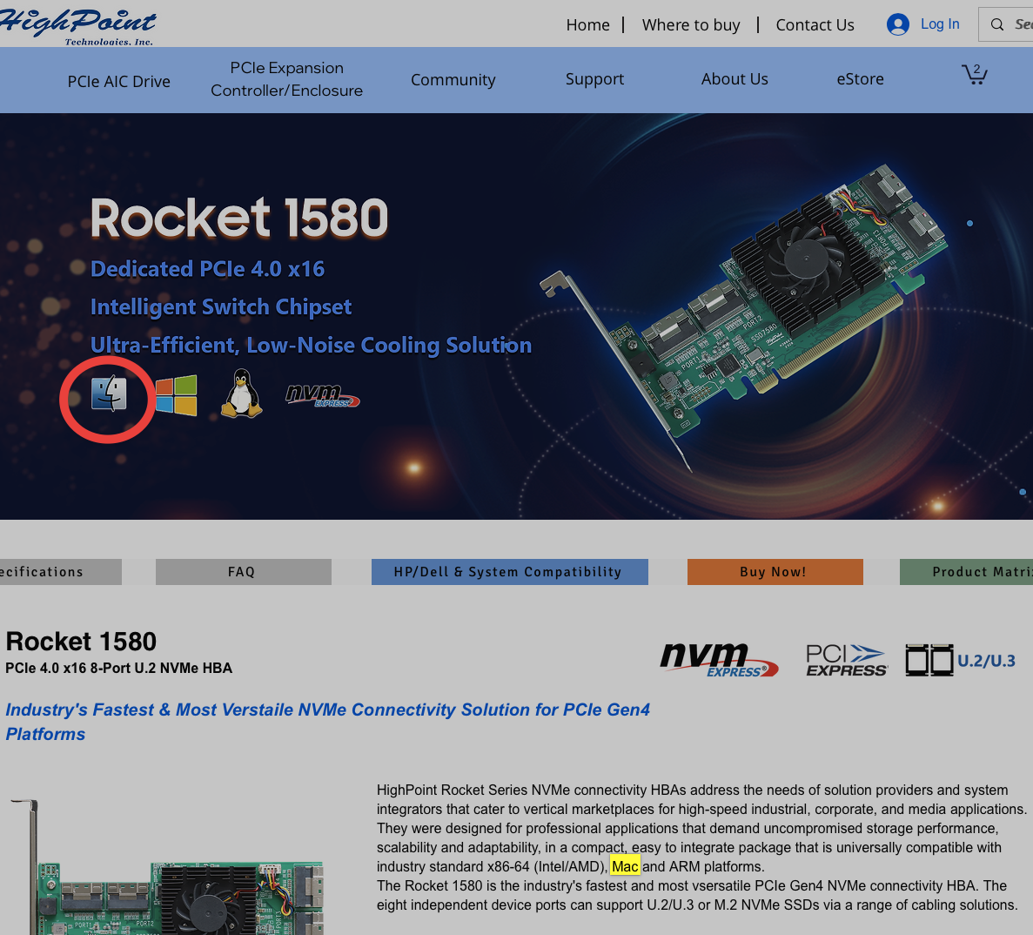Image resolution: width=1033 pixels, height=935 pixels.
Task: Open the eStore menu
Action: pyautogui.click(x=860, y=79)
